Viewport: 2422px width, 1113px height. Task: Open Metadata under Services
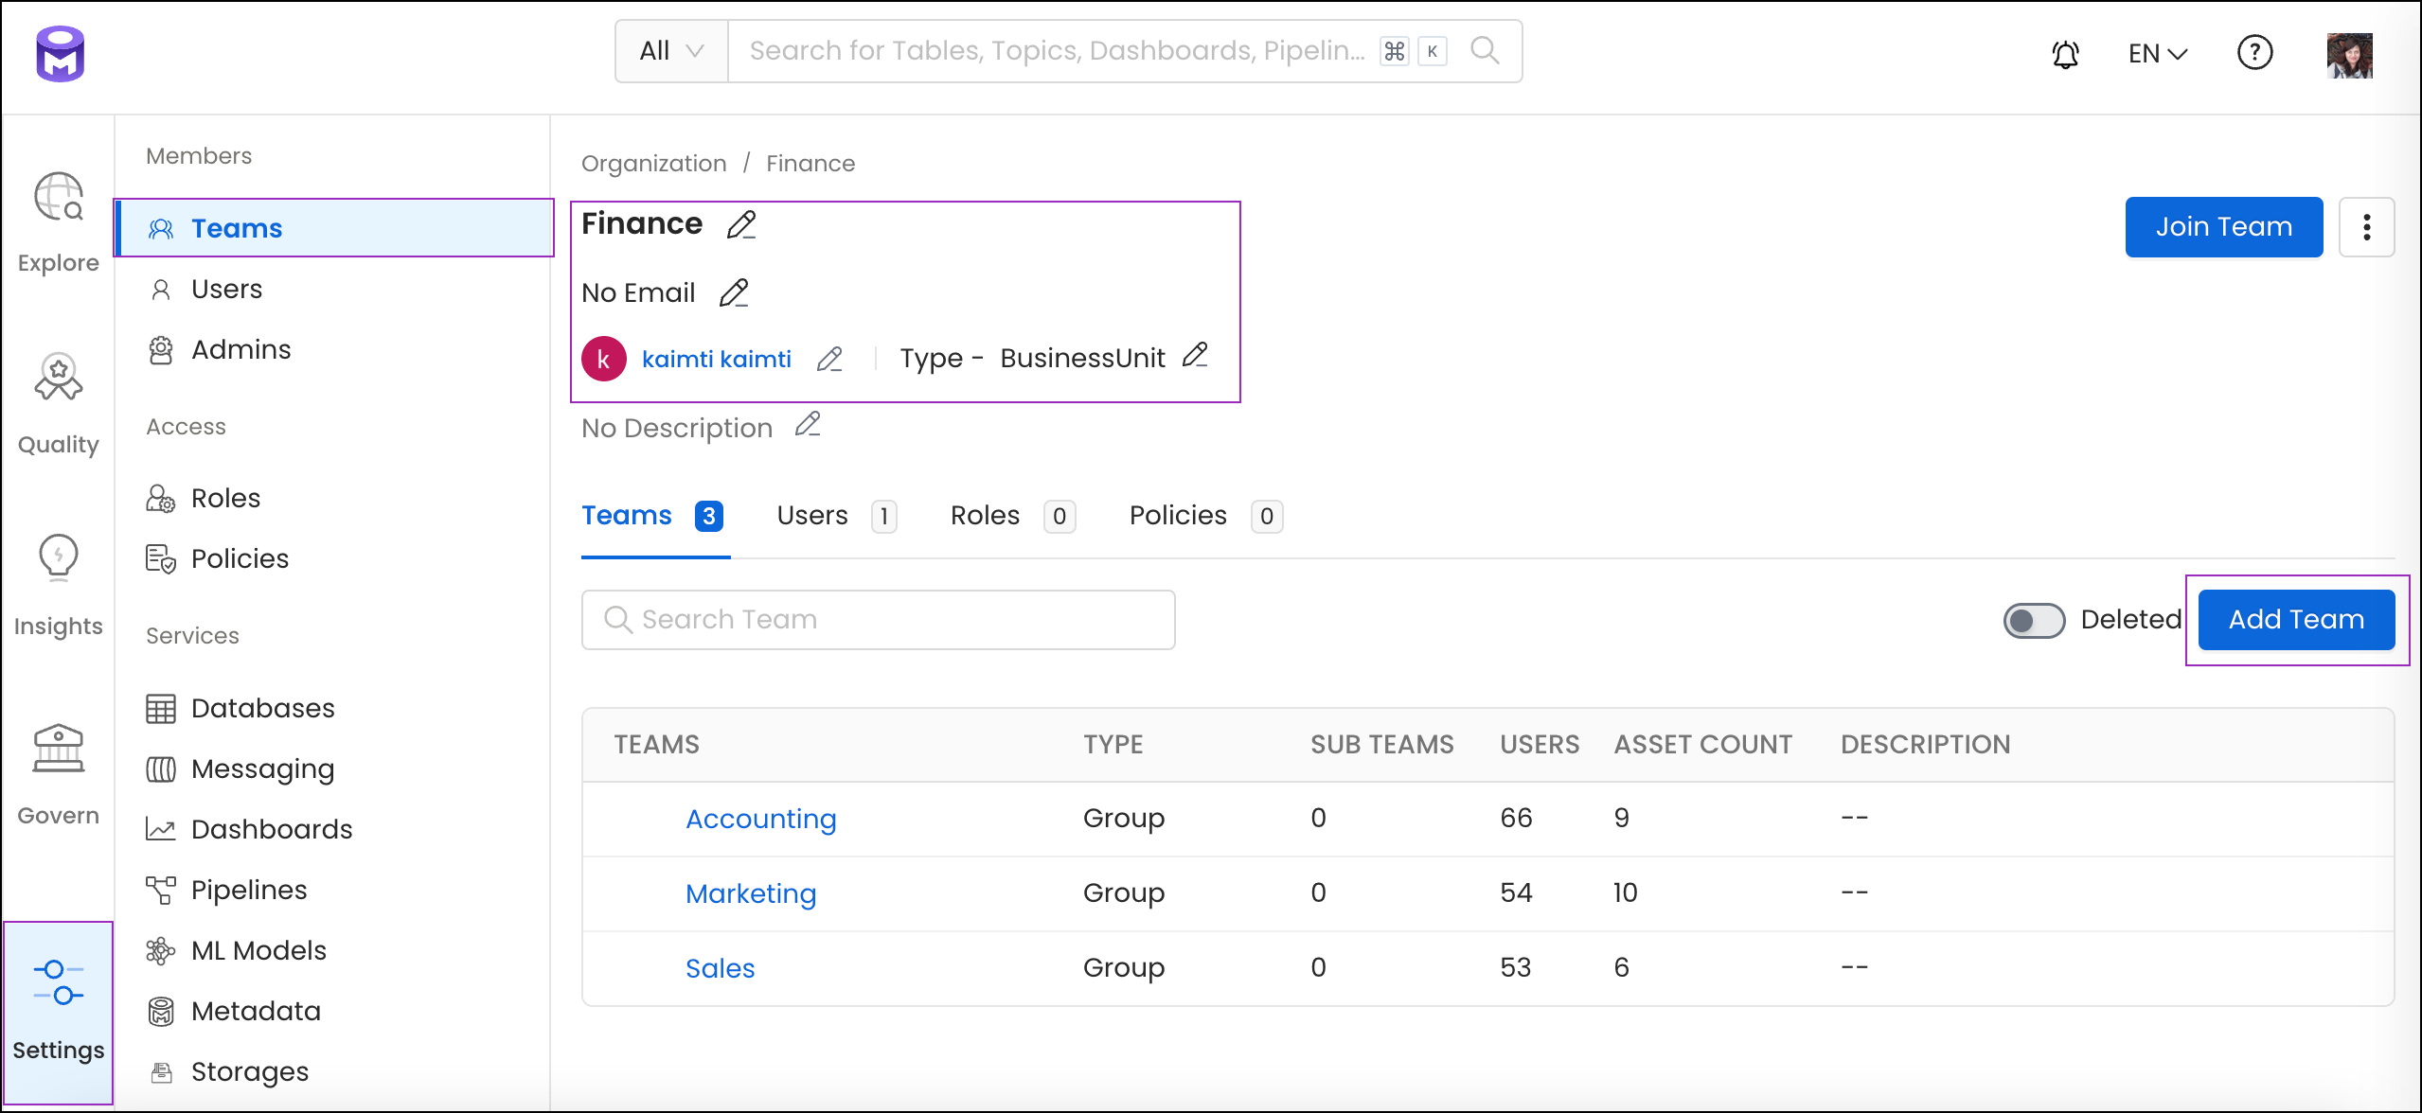[333, 1011]
